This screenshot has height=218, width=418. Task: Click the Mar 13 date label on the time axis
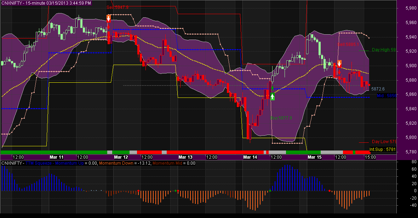point(185,157)
